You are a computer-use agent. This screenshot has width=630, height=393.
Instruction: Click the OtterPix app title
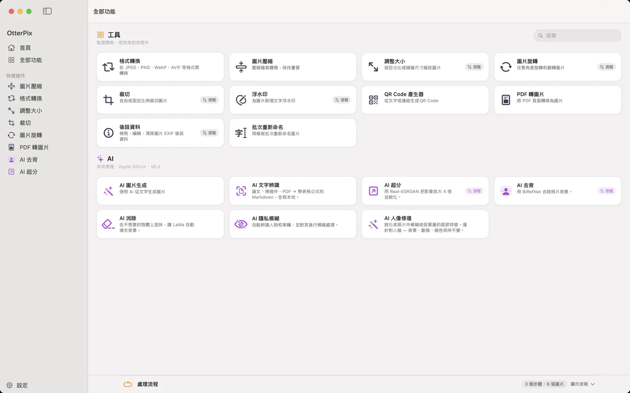click(x=20, y=33)
